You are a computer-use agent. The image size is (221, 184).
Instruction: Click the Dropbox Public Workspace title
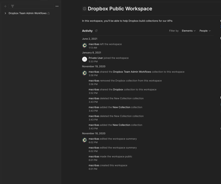(120, 9)
